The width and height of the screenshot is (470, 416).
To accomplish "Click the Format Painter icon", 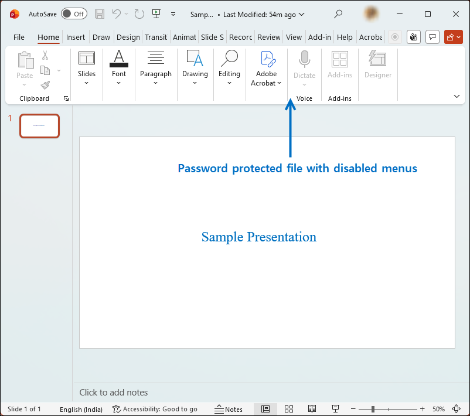I will pos(45,84).
